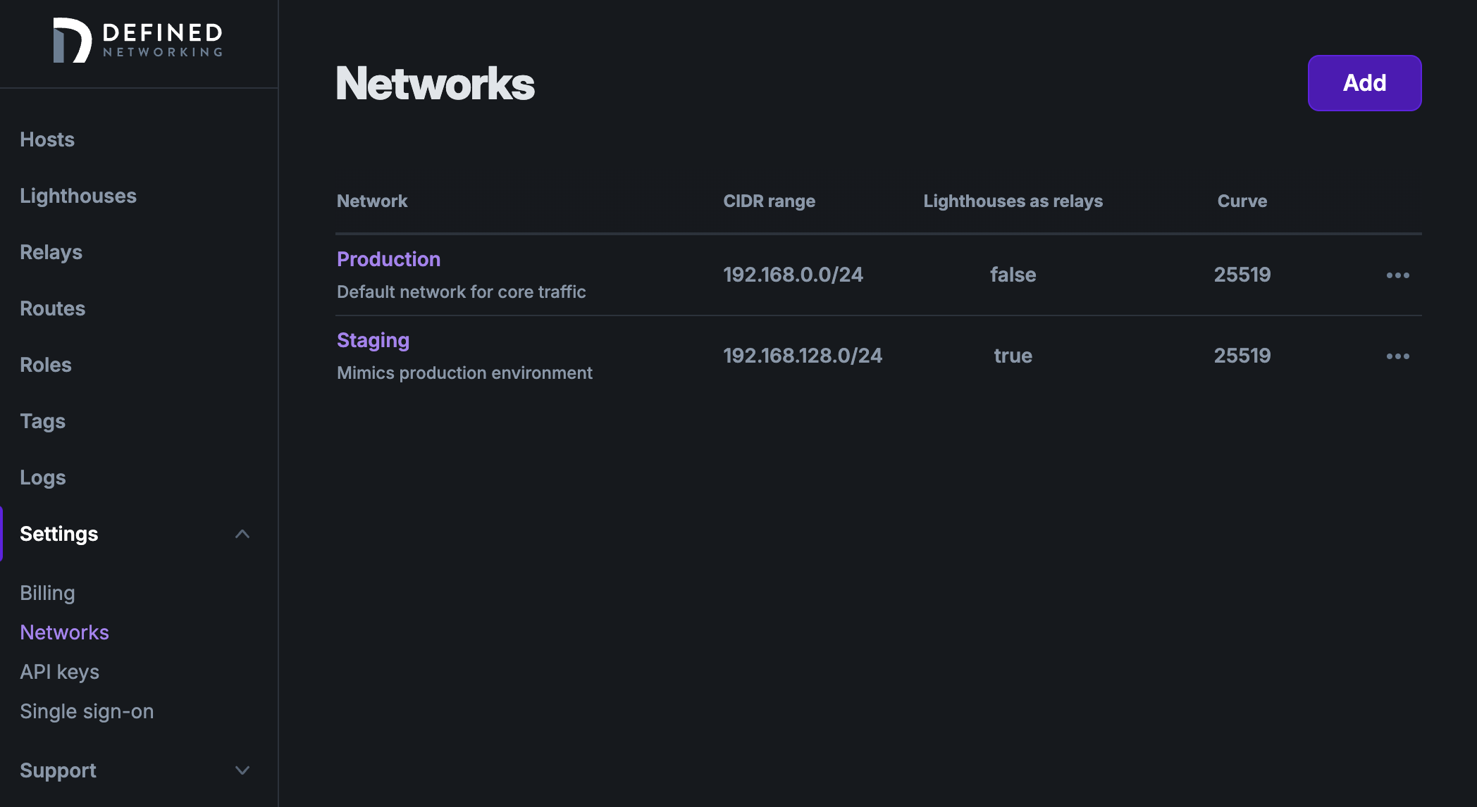
Task: Open the API keys settings
Action: click(60, 671)
